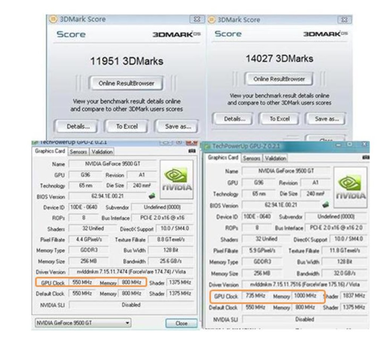Switch to Sensors tab in left GPU-Z
The image size is (389, 339).
(x=78, y=152)
